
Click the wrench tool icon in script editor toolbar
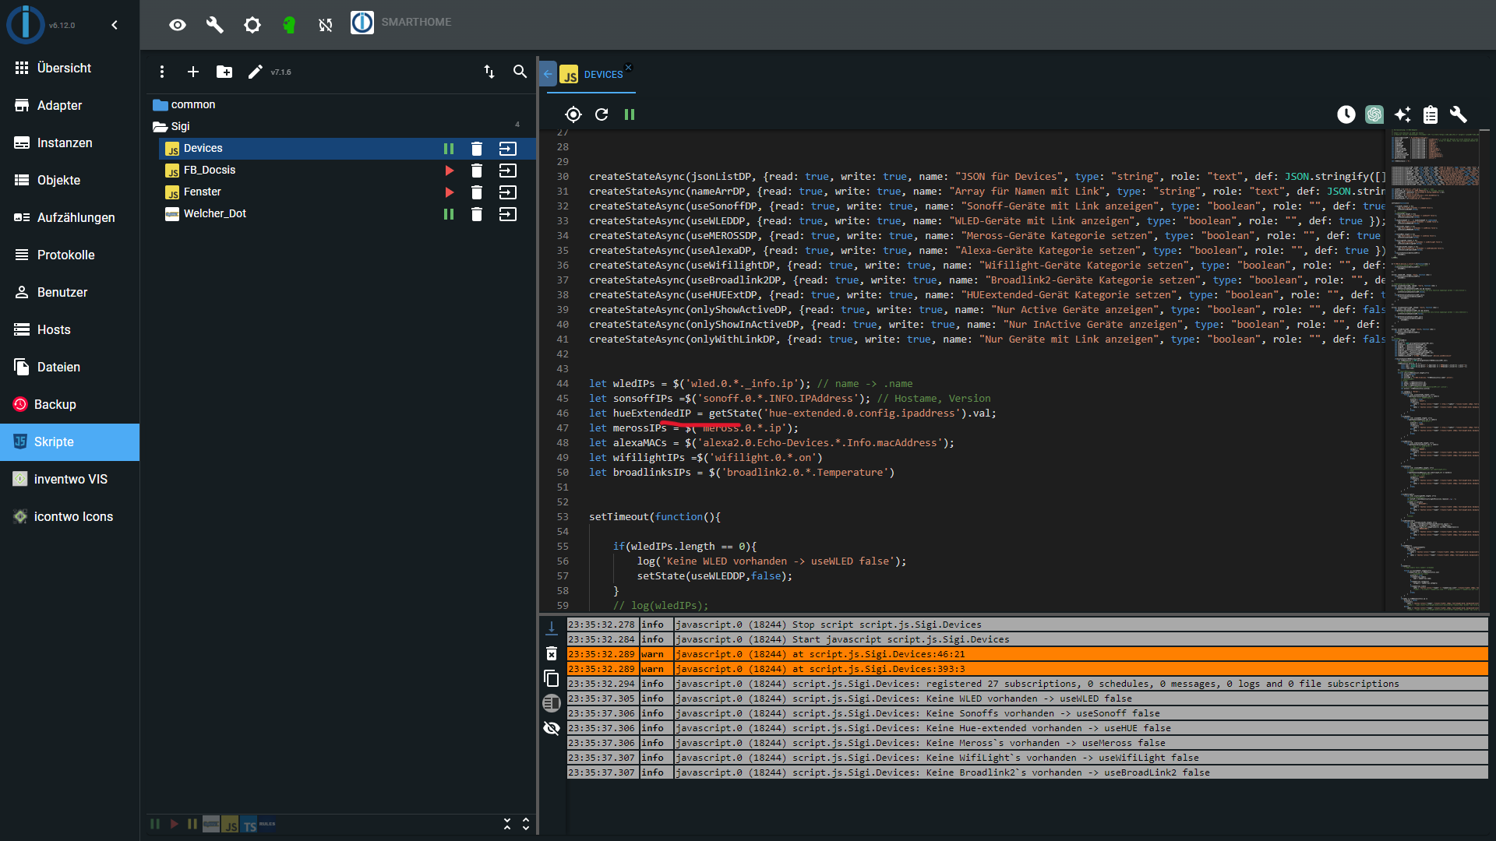1459,114
